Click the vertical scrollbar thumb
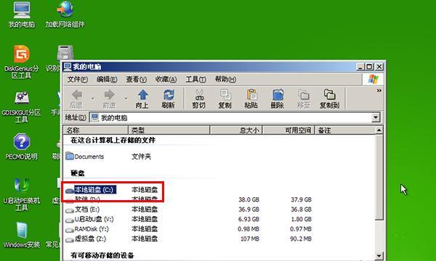436x261 pixels. [379, 177]
